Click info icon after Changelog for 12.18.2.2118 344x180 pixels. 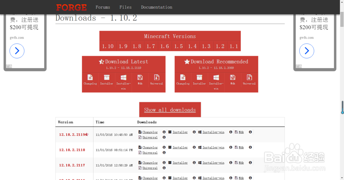point(164,147)
